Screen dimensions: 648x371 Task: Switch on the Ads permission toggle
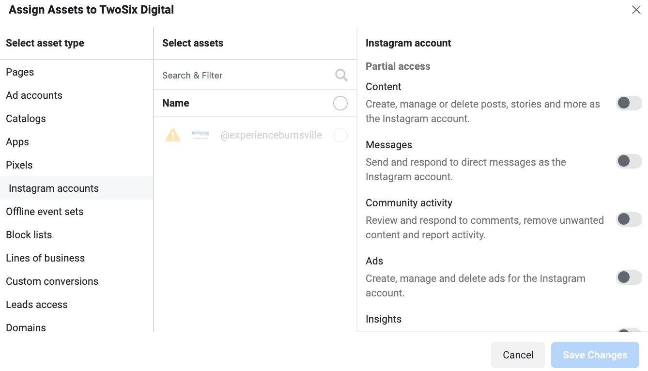[x=629, y=278]
